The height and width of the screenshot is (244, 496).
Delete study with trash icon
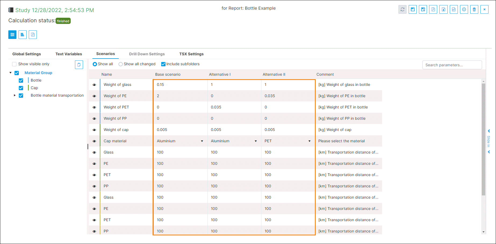474,9
